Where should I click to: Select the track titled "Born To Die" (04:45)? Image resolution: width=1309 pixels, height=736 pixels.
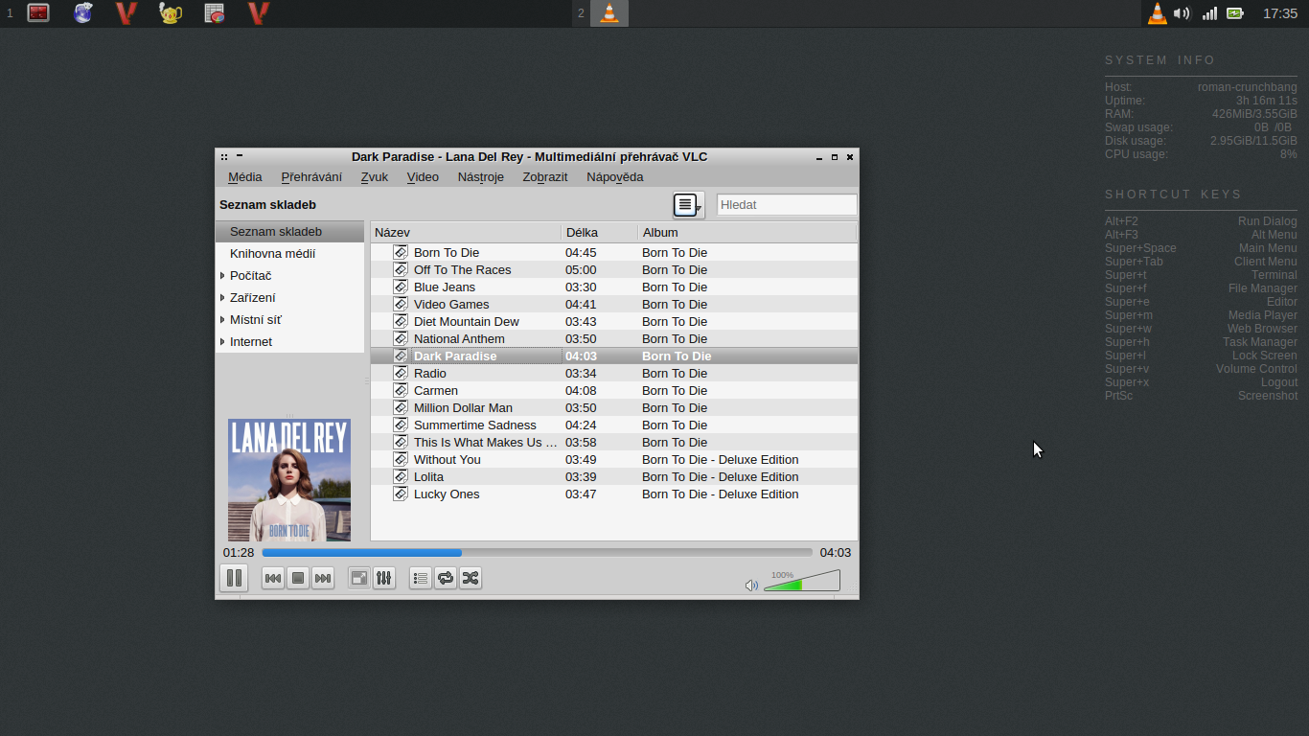(x=614, y=253)
